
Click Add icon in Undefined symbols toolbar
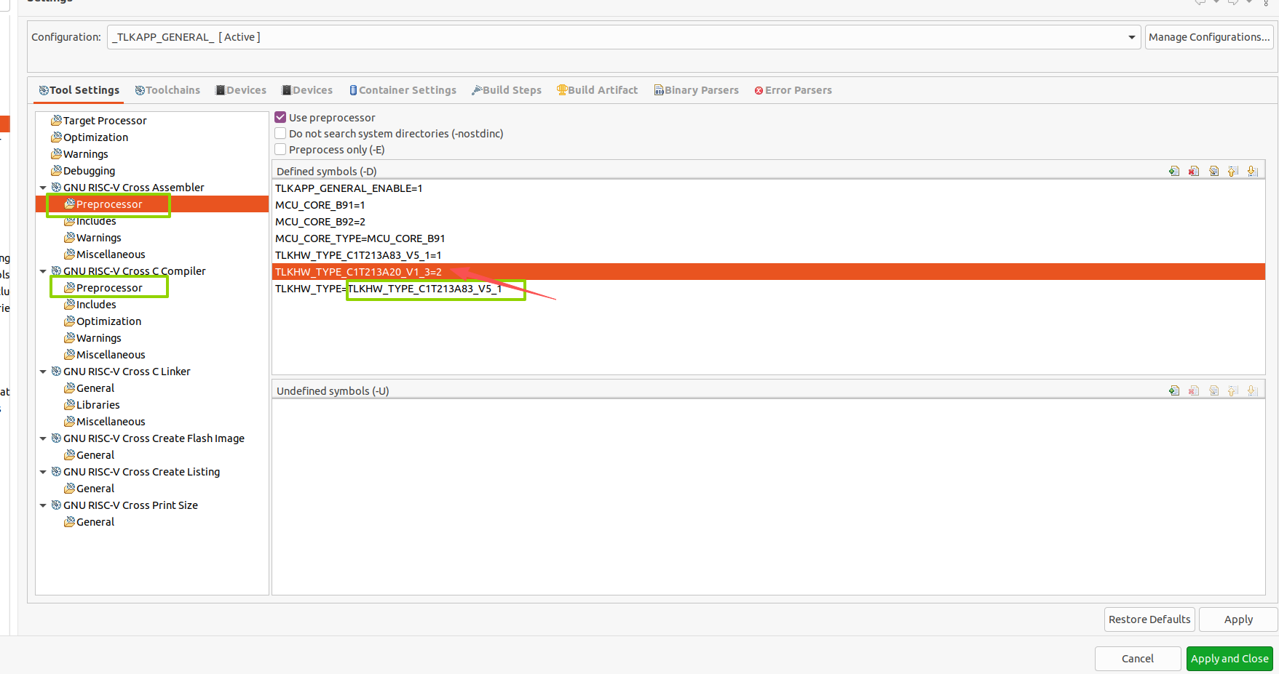tap(1174, 391)
